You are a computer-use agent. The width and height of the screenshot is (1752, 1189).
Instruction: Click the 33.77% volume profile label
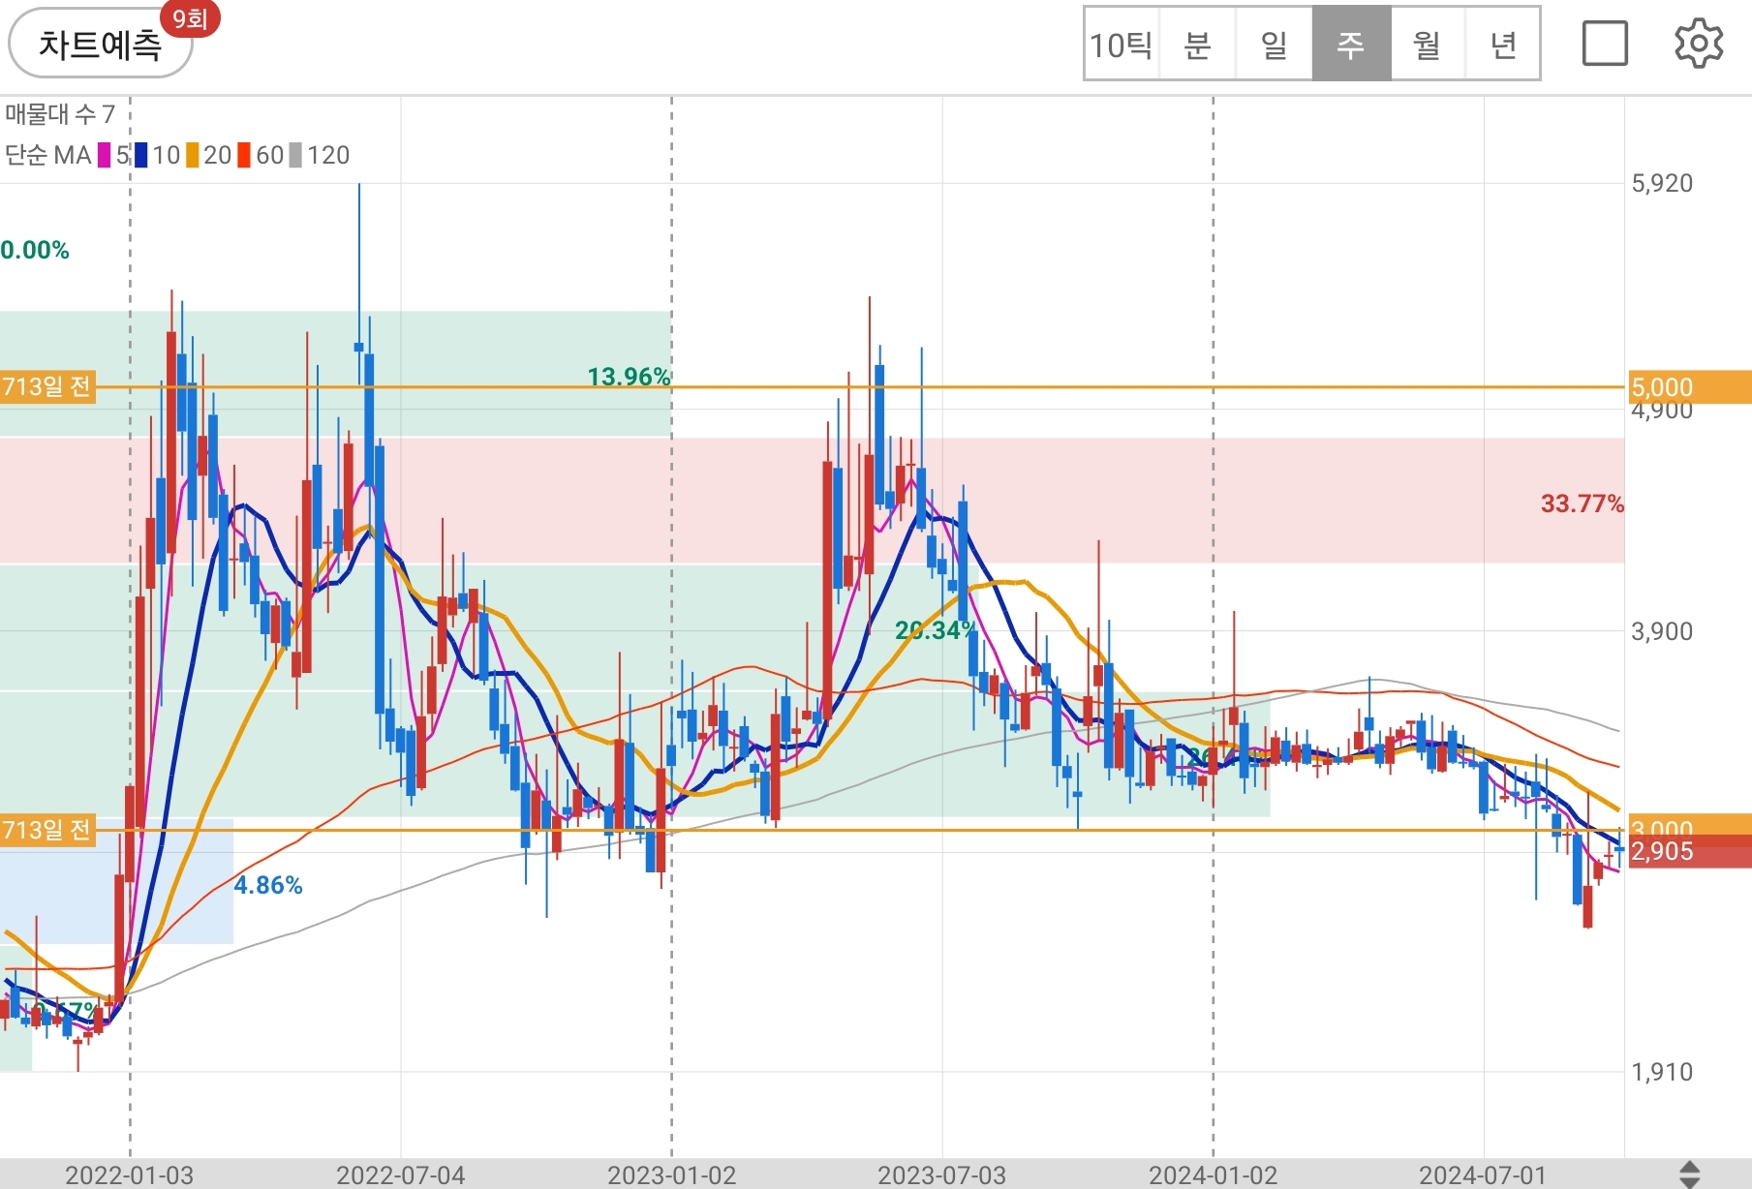tap(1583, 503)
